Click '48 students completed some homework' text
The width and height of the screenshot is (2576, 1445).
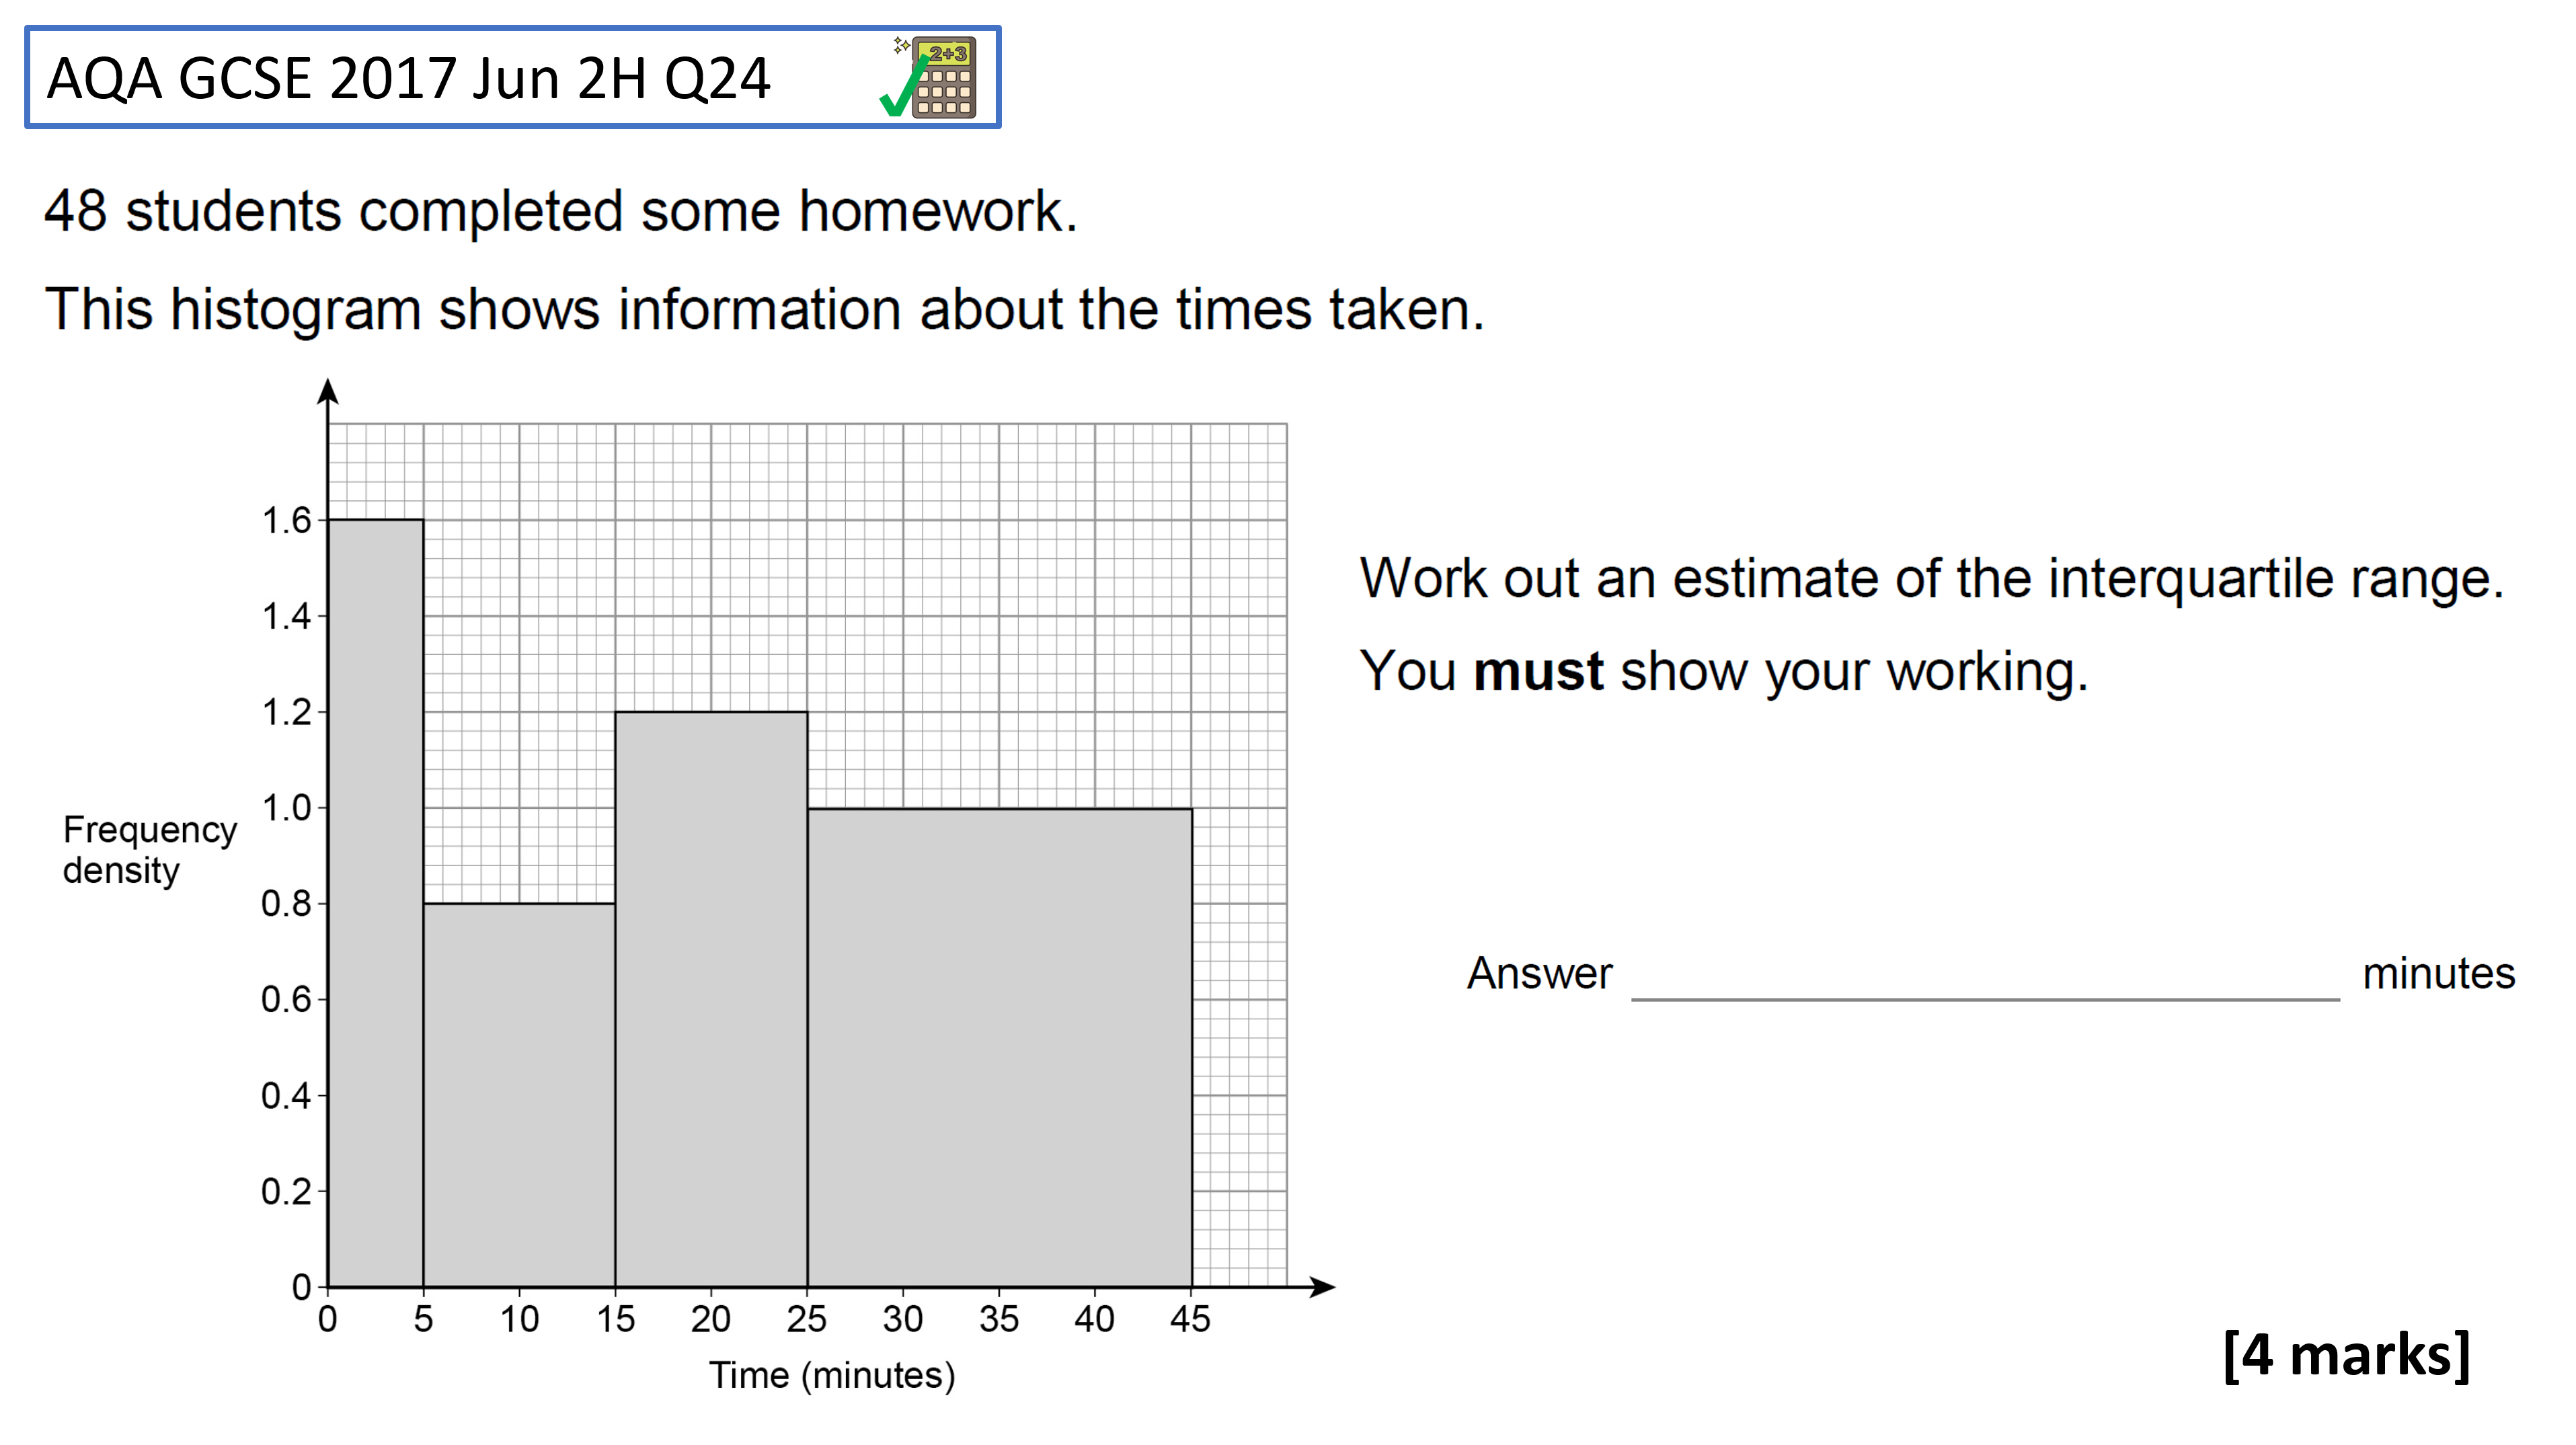[x=561, y=211]
